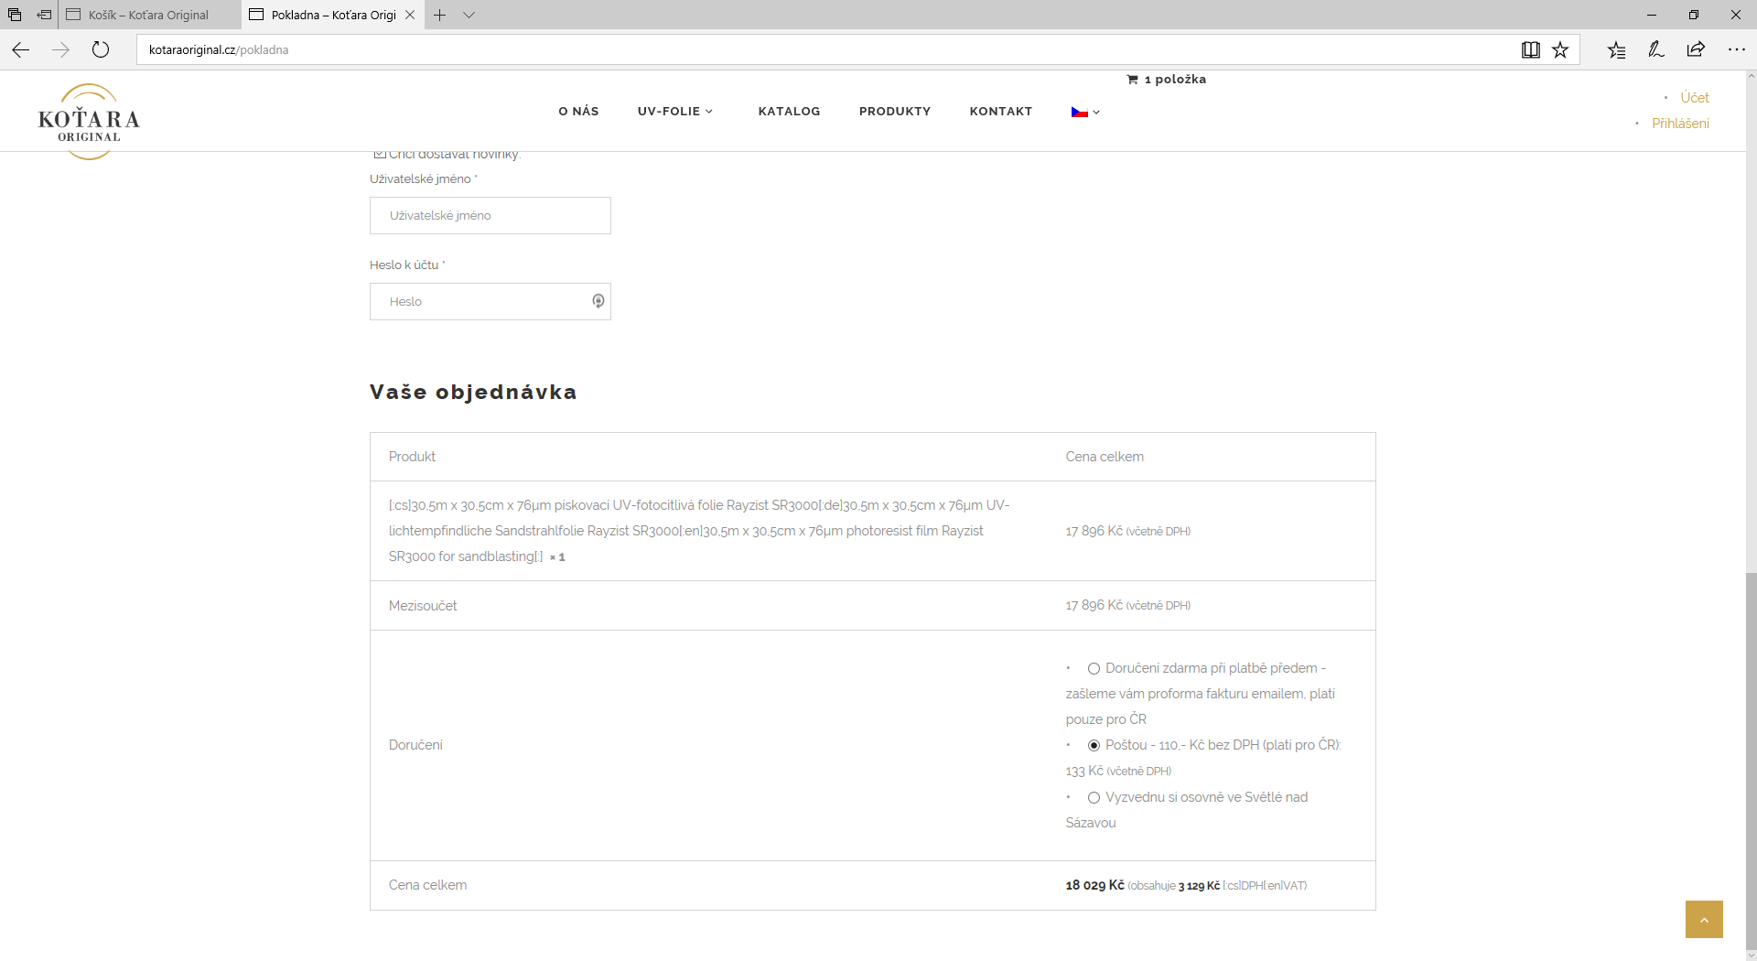
Task: Open the KATALOG menu item
Action: (x=789, y=112)
